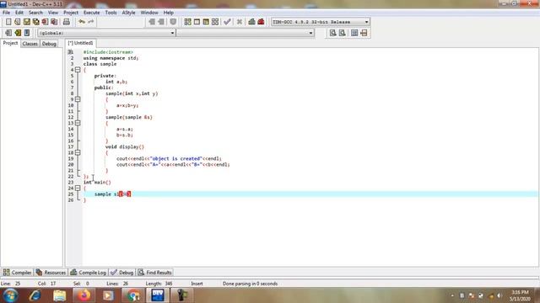Click the red Delete profiling information icon
Screen dimensions: 540x303
(x=261, y=22)
